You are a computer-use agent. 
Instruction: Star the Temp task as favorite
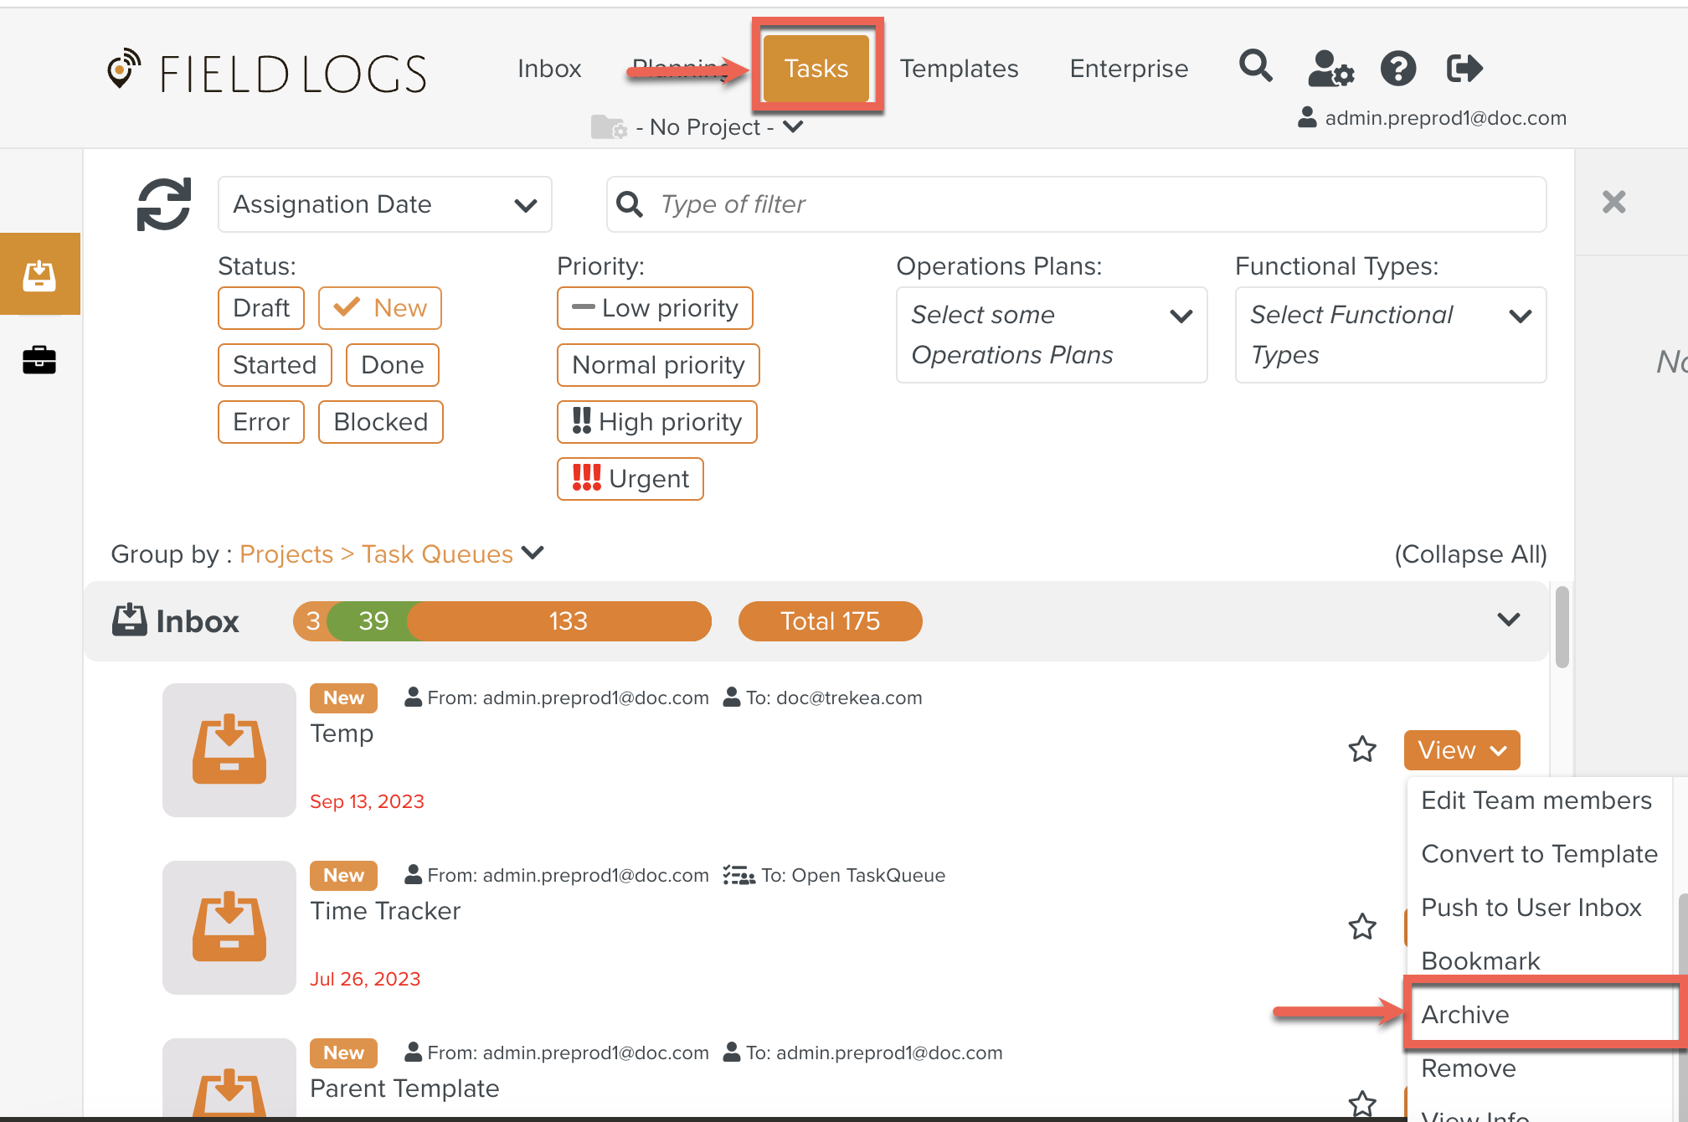click(x=1362, y=749)
